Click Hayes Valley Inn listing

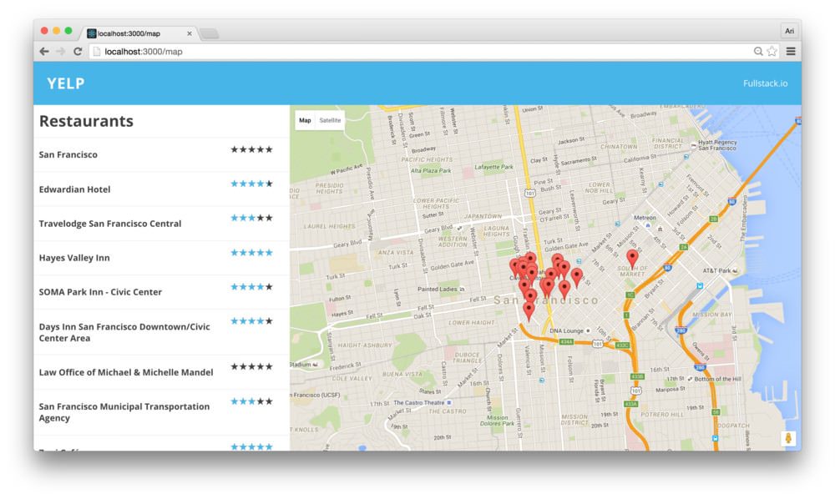[74, 258]
